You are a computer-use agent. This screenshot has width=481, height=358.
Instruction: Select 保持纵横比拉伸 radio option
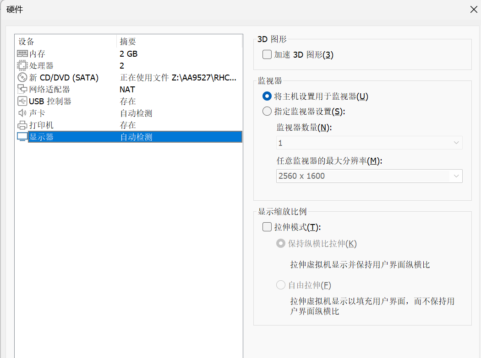click(x=281, y=243)
